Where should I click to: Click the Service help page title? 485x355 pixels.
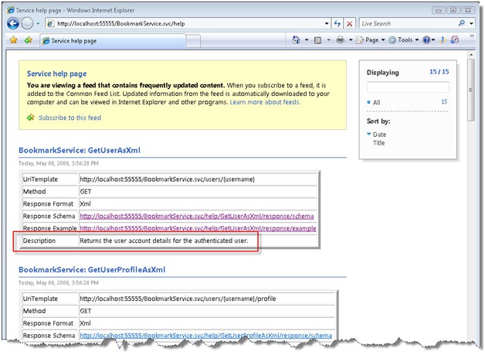[x=56, y=73]
